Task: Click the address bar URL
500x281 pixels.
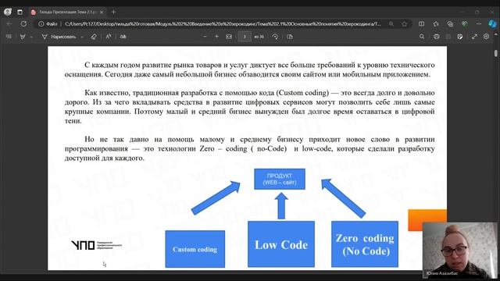Action: point(223,24)
